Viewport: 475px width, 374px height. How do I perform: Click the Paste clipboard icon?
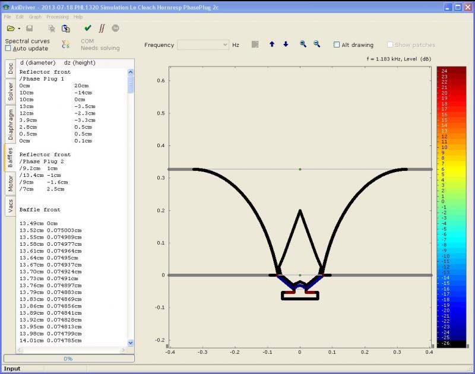point(66,28)
